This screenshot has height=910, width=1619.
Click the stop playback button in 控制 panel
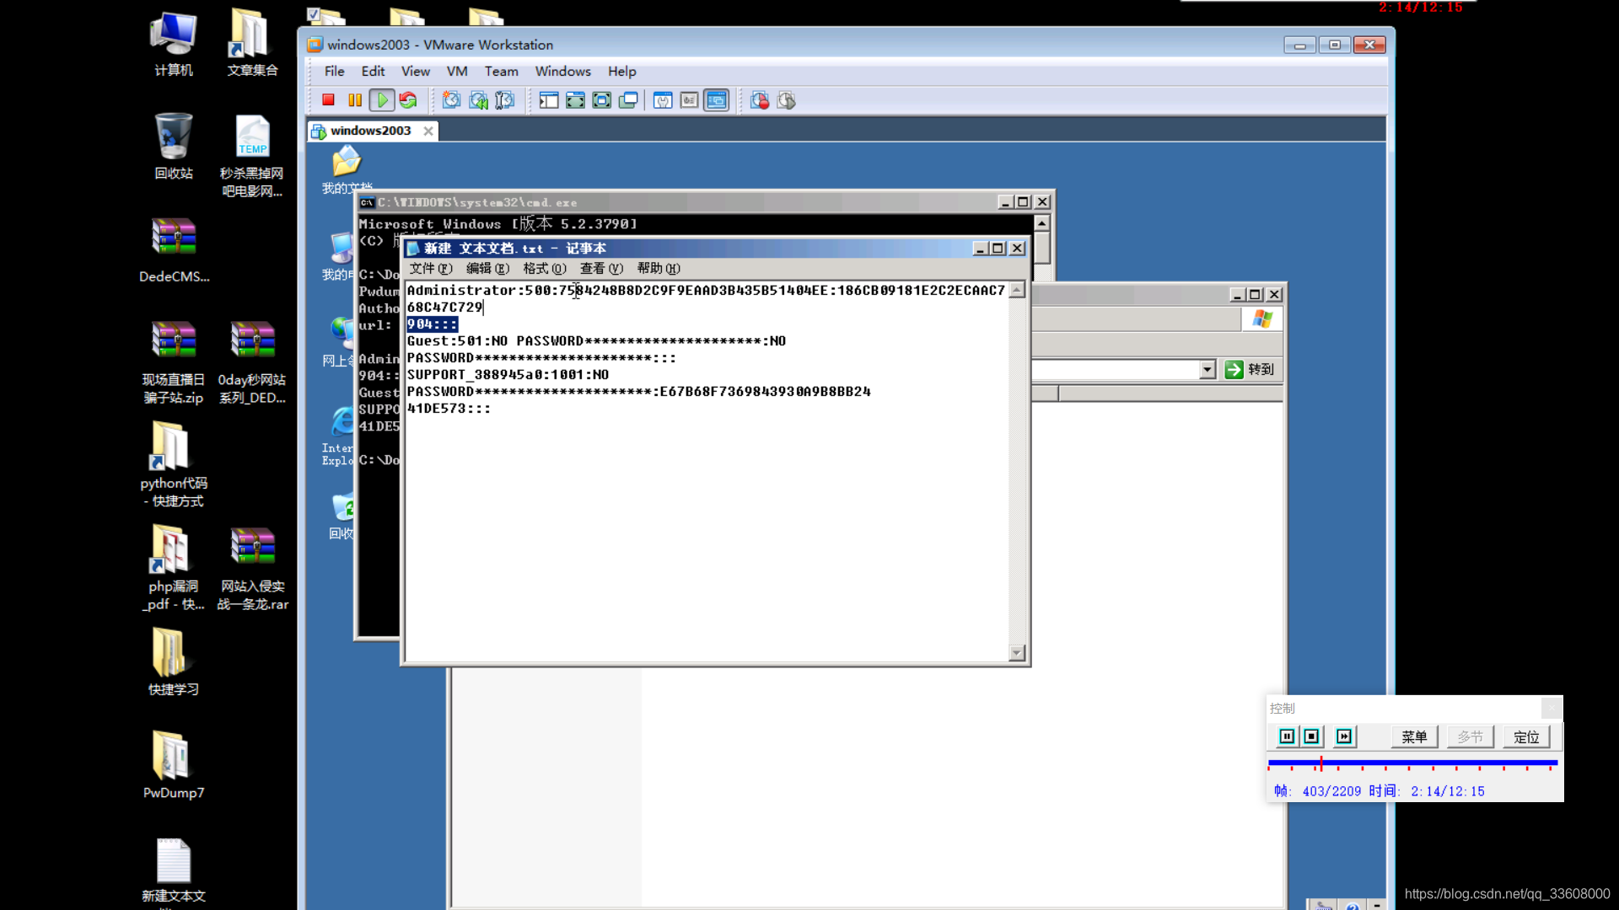[x=1311, y=736]
